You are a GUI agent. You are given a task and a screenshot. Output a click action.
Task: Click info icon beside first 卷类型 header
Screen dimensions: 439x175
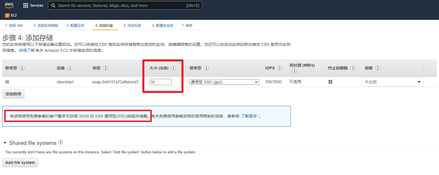(x=22, y=68)
